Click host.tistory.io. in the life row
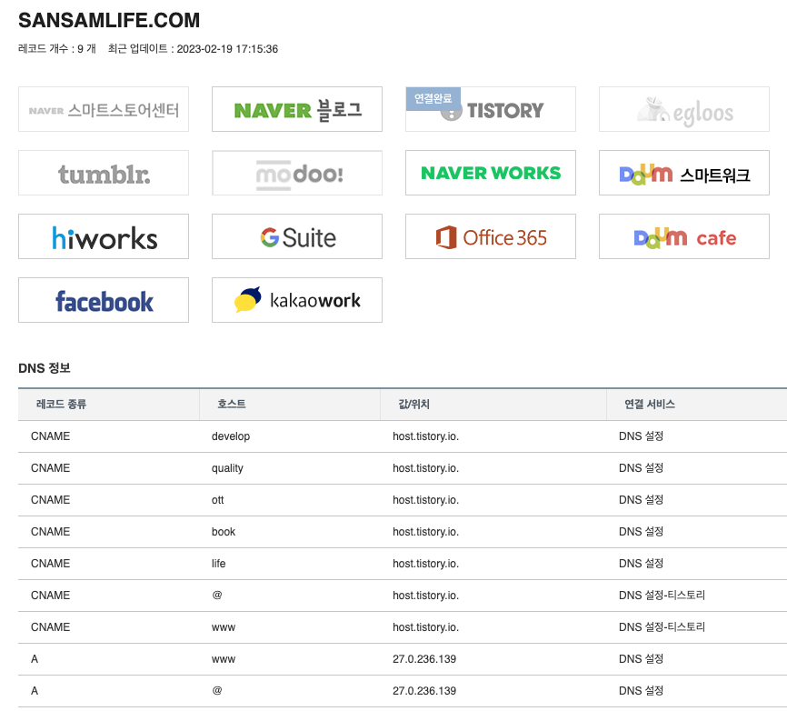787x711 pixels. pos(425,564)
